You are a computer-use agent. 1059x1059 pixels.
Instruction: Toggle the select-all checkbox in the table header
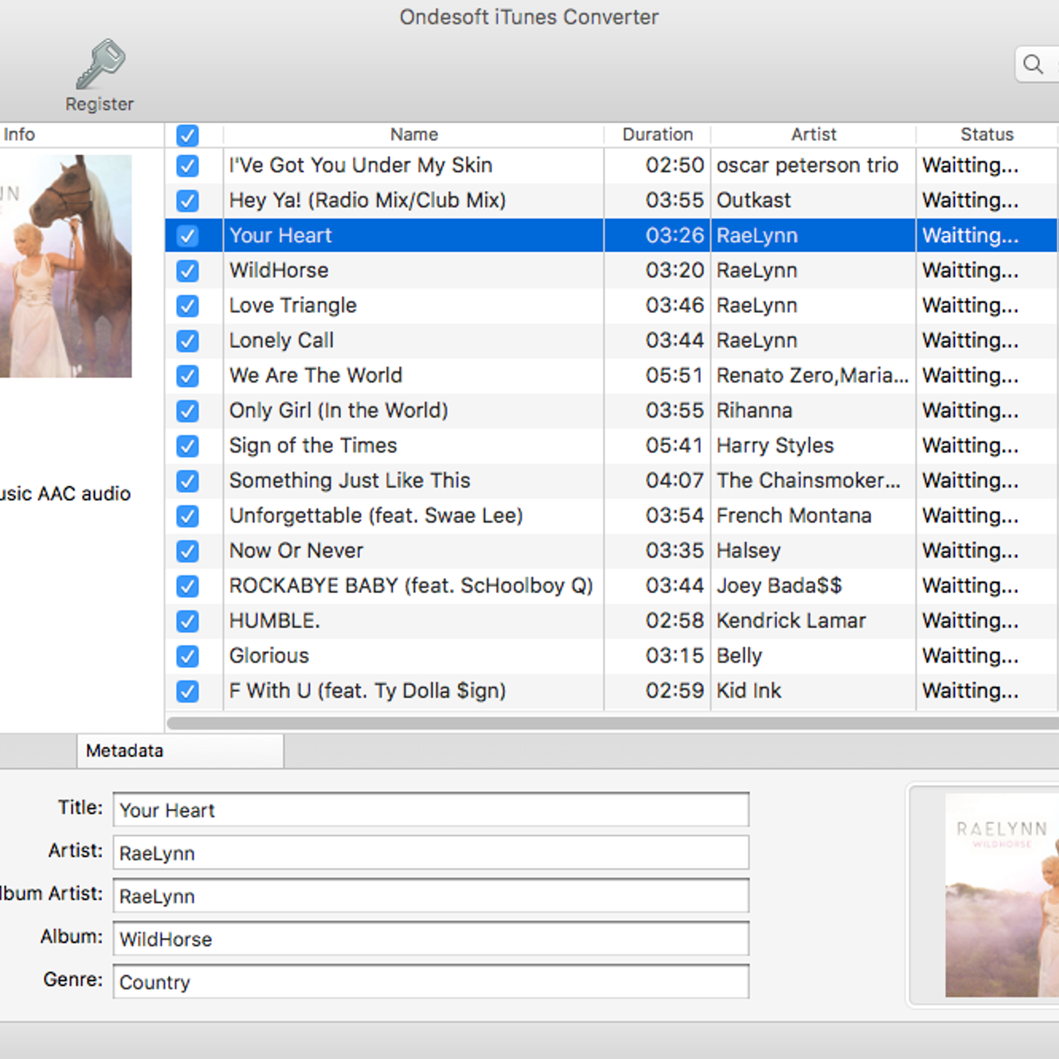(187, 135)
